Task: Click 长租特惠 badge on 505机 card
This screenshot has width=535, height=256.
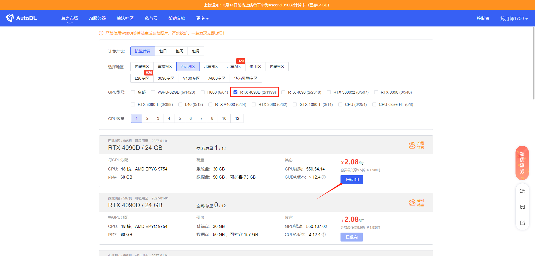Action: pyautogui.click(x=416, y=145)
